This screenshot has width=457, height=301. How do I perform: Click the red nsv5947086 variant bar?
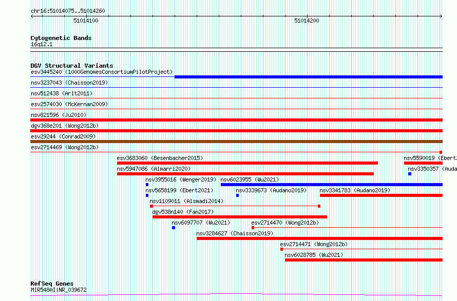pos(245,174)
